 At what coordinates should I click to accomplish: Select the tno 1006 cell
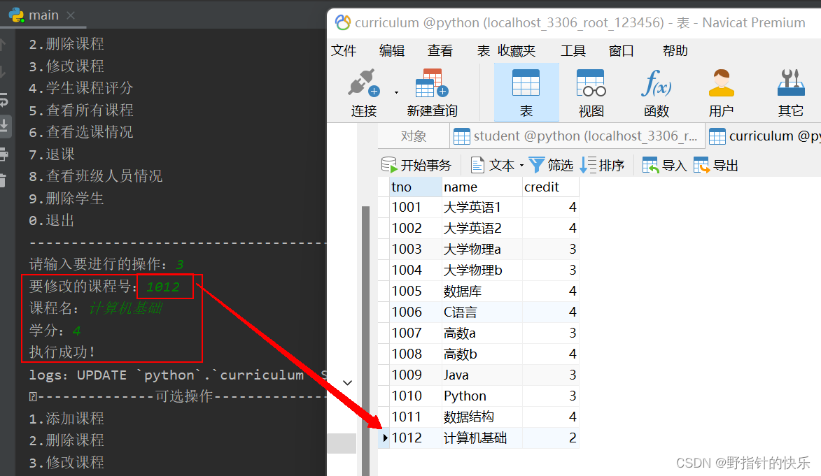point(416,312)
